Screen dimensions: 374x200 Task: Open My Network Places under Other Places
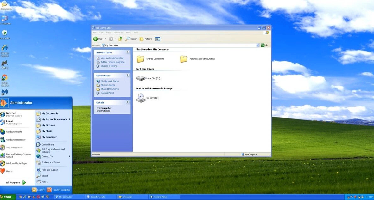110,81
